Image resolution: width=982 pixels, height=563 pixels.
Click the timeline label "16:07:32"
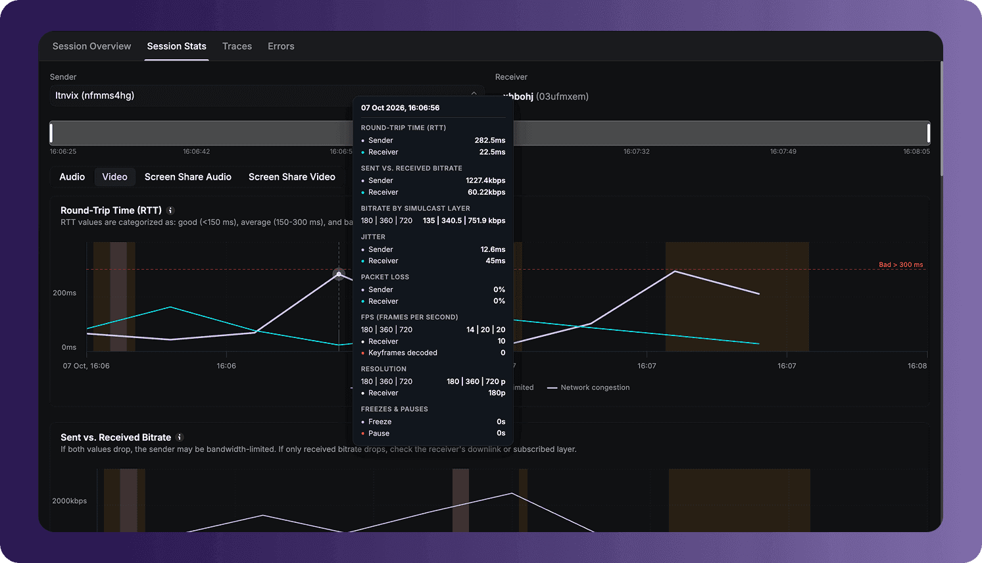(x=637, y=151)
